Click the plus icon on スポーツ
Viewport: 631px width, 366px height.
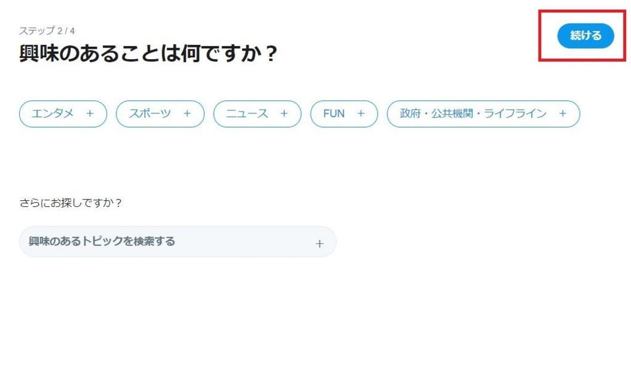(x=187, y=113)
